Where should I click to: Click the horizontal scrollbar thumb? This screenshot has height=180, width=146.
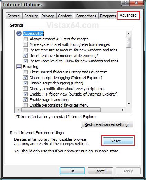coord(61,110)
